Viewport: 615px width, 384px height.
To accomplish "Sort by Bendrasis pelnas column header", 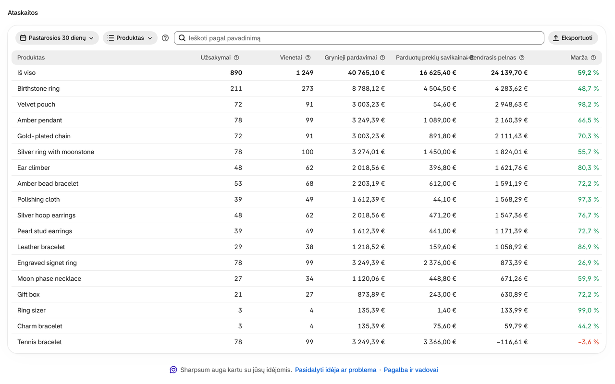I will (x=493, y=58).
